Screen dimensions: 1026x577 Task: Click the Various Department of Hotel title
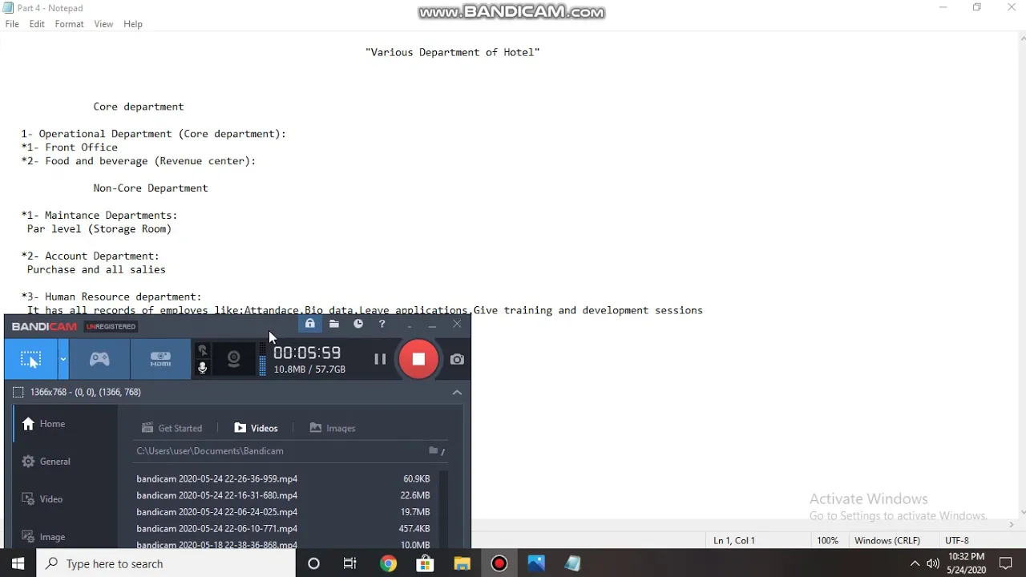tap(453, 52)
